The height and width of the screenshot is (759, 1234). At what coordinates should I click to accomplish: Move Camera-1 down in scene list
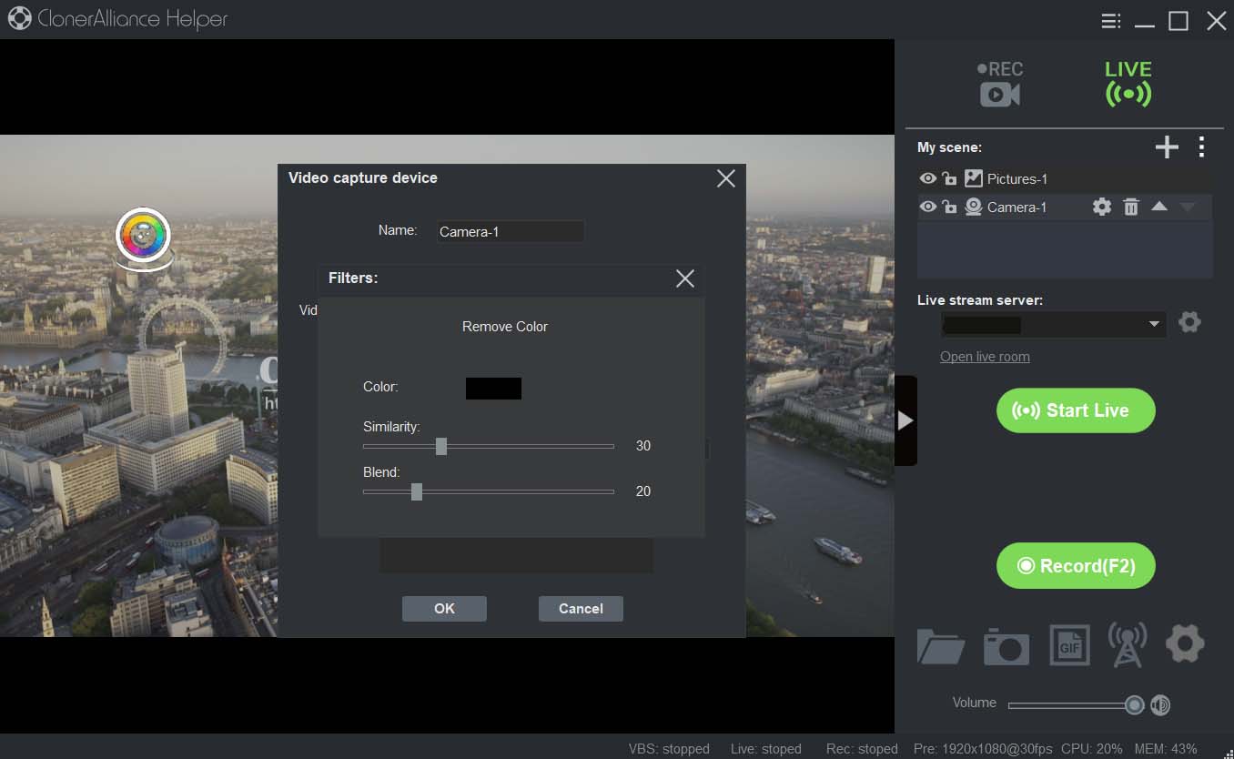click(1187, 207)
